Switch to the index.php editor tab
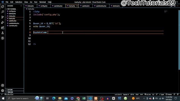180x101 pixels. (31, 6)
